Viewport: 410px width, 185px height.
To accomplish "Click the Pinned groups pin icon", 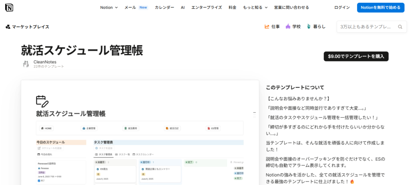I will (x=231, y=162).
